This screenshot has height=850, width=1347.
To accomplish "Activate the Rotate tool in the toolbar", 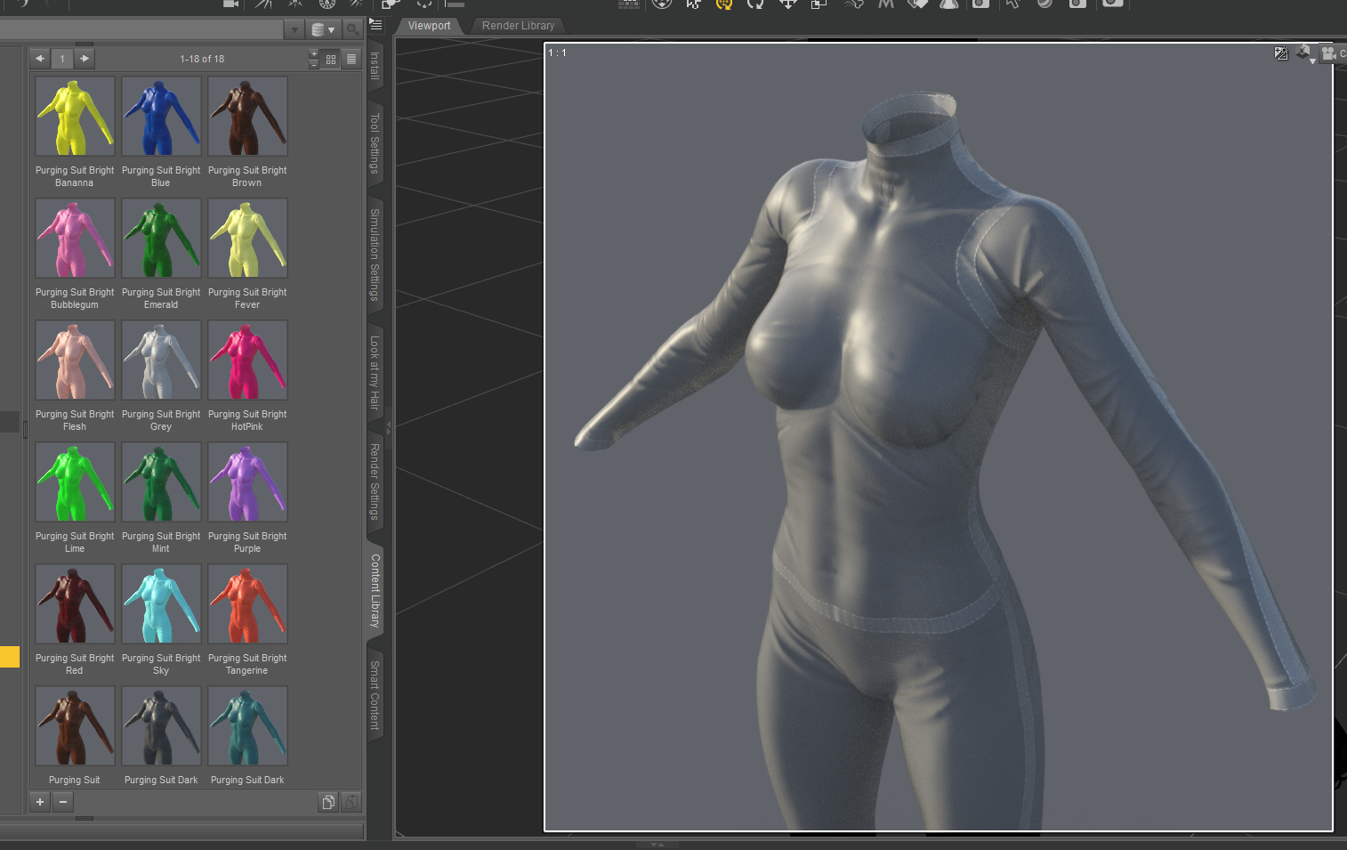I will (x=754, y=5).
